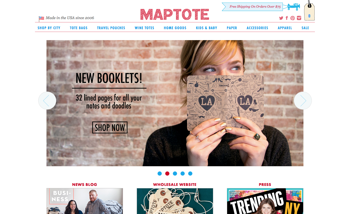
Task: Open the News Blog thumbnail image
Action: click(x=85, y=201)
